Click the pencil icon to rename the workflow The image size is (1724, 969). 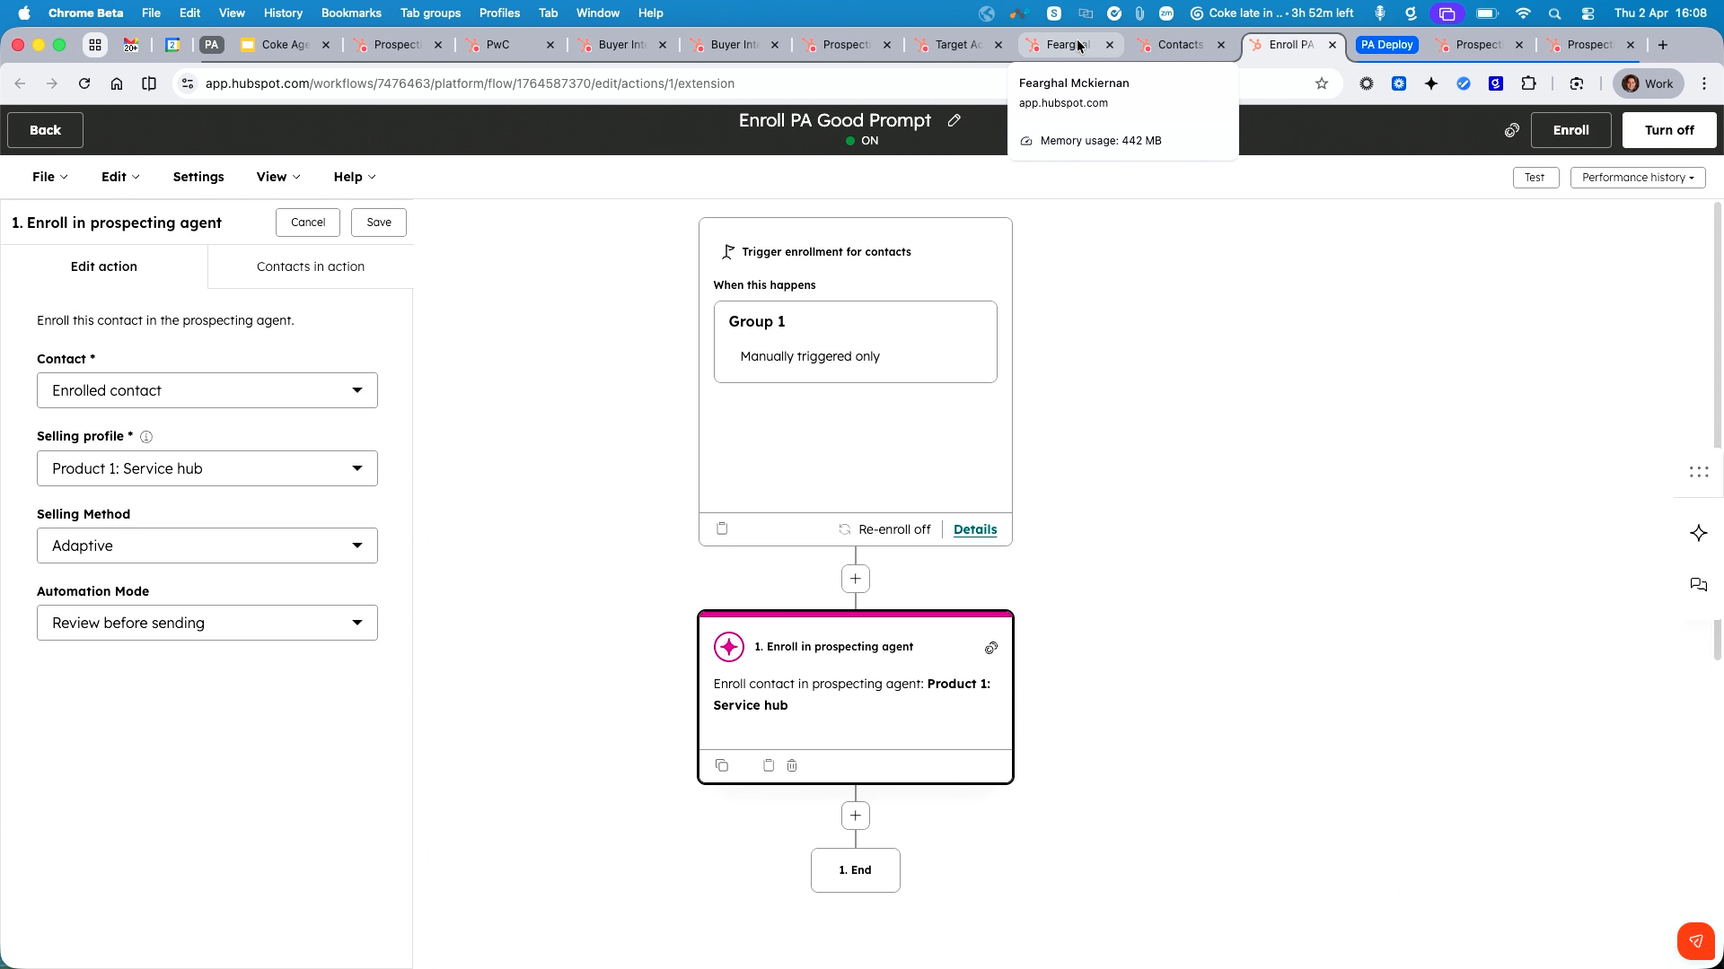[955, 120]
